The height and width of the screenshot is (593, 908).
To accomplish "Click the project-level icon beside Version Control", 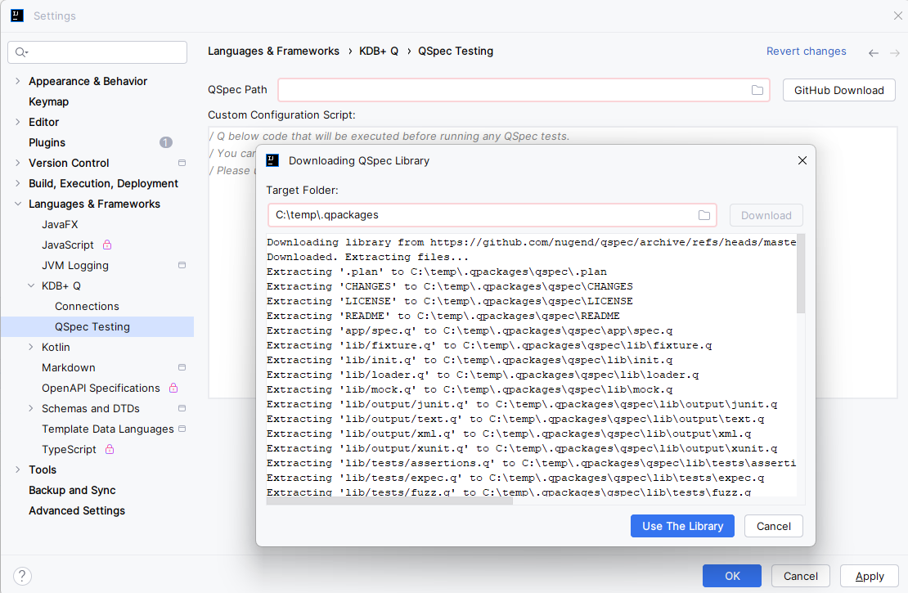I will point(182,163).
